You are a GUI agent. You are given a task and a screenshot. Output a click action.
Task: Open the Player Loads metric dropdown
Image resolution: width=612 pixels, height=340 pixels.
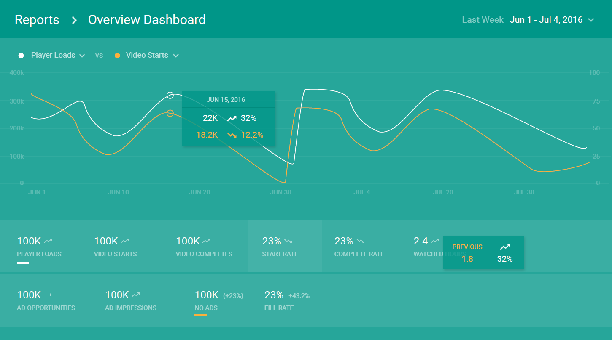click(83, 55)
